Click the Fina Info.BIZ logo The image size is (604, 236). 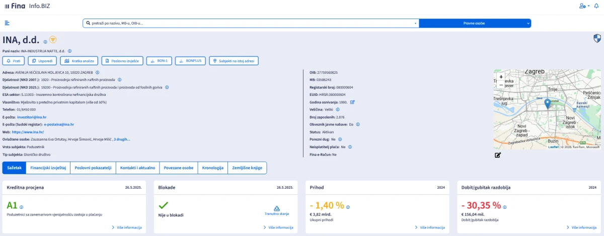pos(27,6)
